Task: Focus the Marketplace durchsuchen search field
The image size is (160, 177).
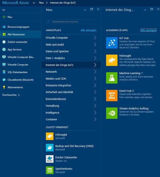Action: pos(71,22)
